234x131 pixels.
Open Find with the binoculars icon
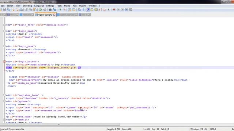(x=50, y=10)
